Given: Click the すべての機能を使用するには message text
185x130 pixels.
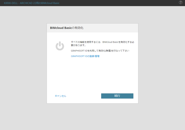Looking at the screenshot, I should [x=102, y=44].
